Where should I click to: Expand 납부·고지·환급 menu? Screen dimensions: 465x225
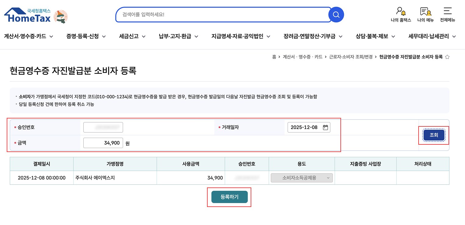(179, 36)
